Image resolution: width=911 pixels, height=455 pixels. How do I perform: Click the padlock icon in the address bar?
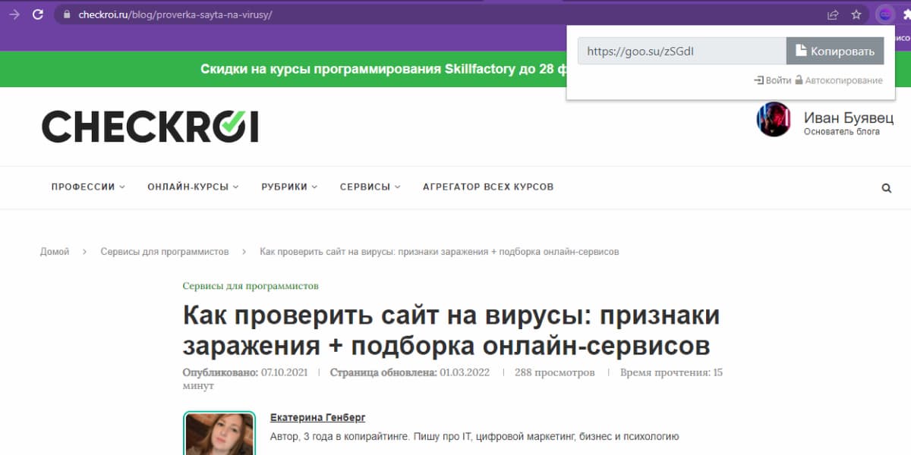65,14
